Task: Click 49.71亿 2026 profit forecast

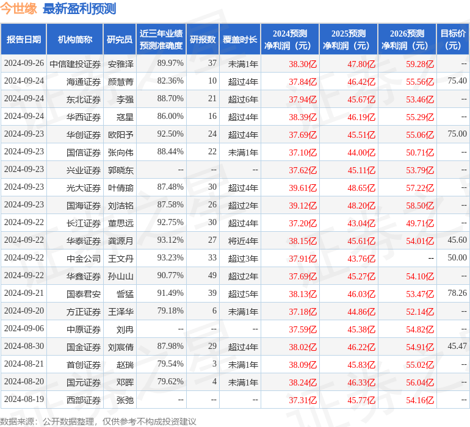Action: pyautogui.click(x=420, y=223)
